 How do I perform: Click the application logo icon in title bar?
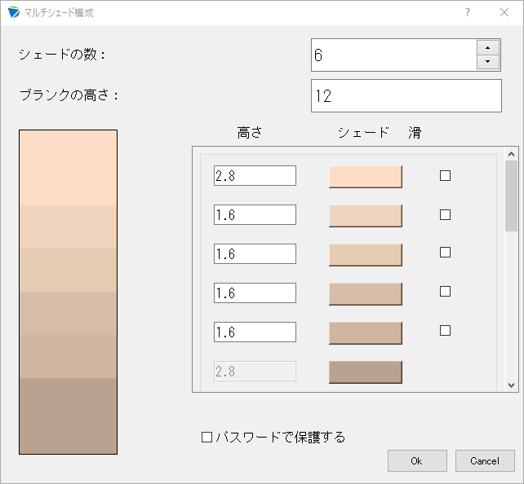(x=14, y=12)
